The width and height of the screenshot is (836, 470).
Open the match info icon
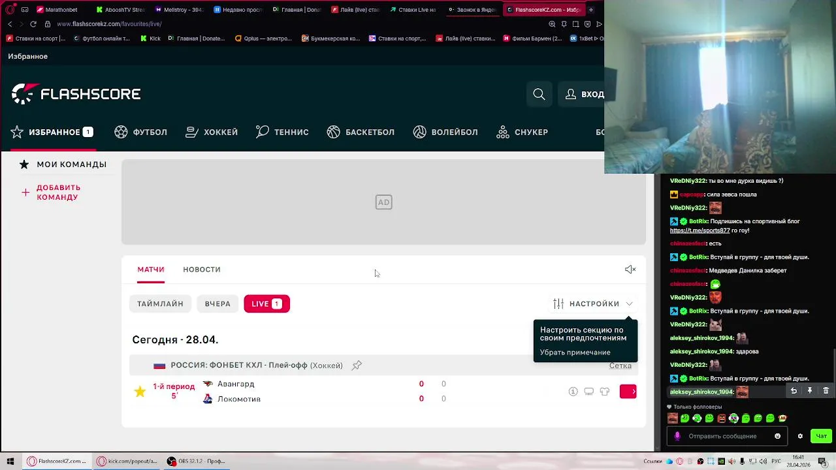[573, 392]
